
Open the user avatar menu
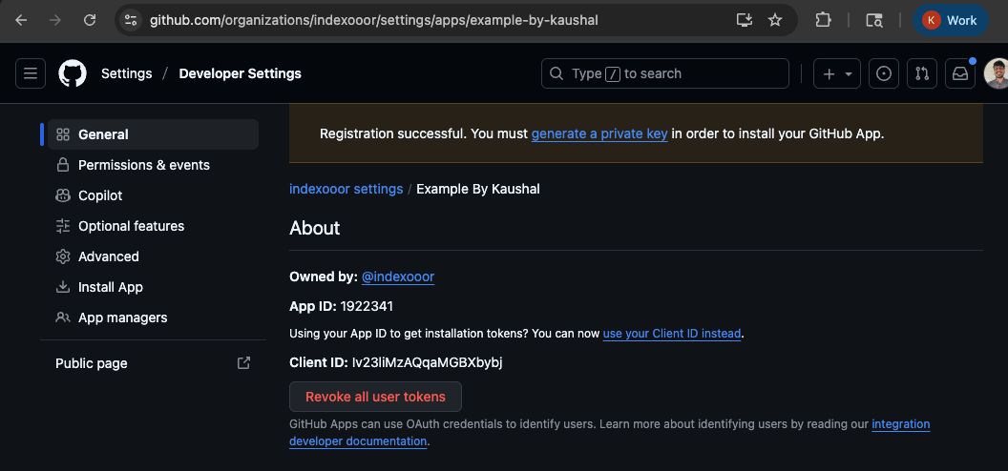point(997,73)
